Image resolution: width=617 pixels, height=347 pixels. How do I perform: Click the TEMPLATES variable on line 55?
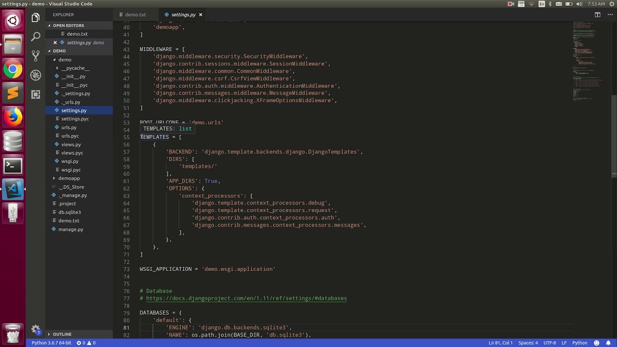tap(154, 137)
